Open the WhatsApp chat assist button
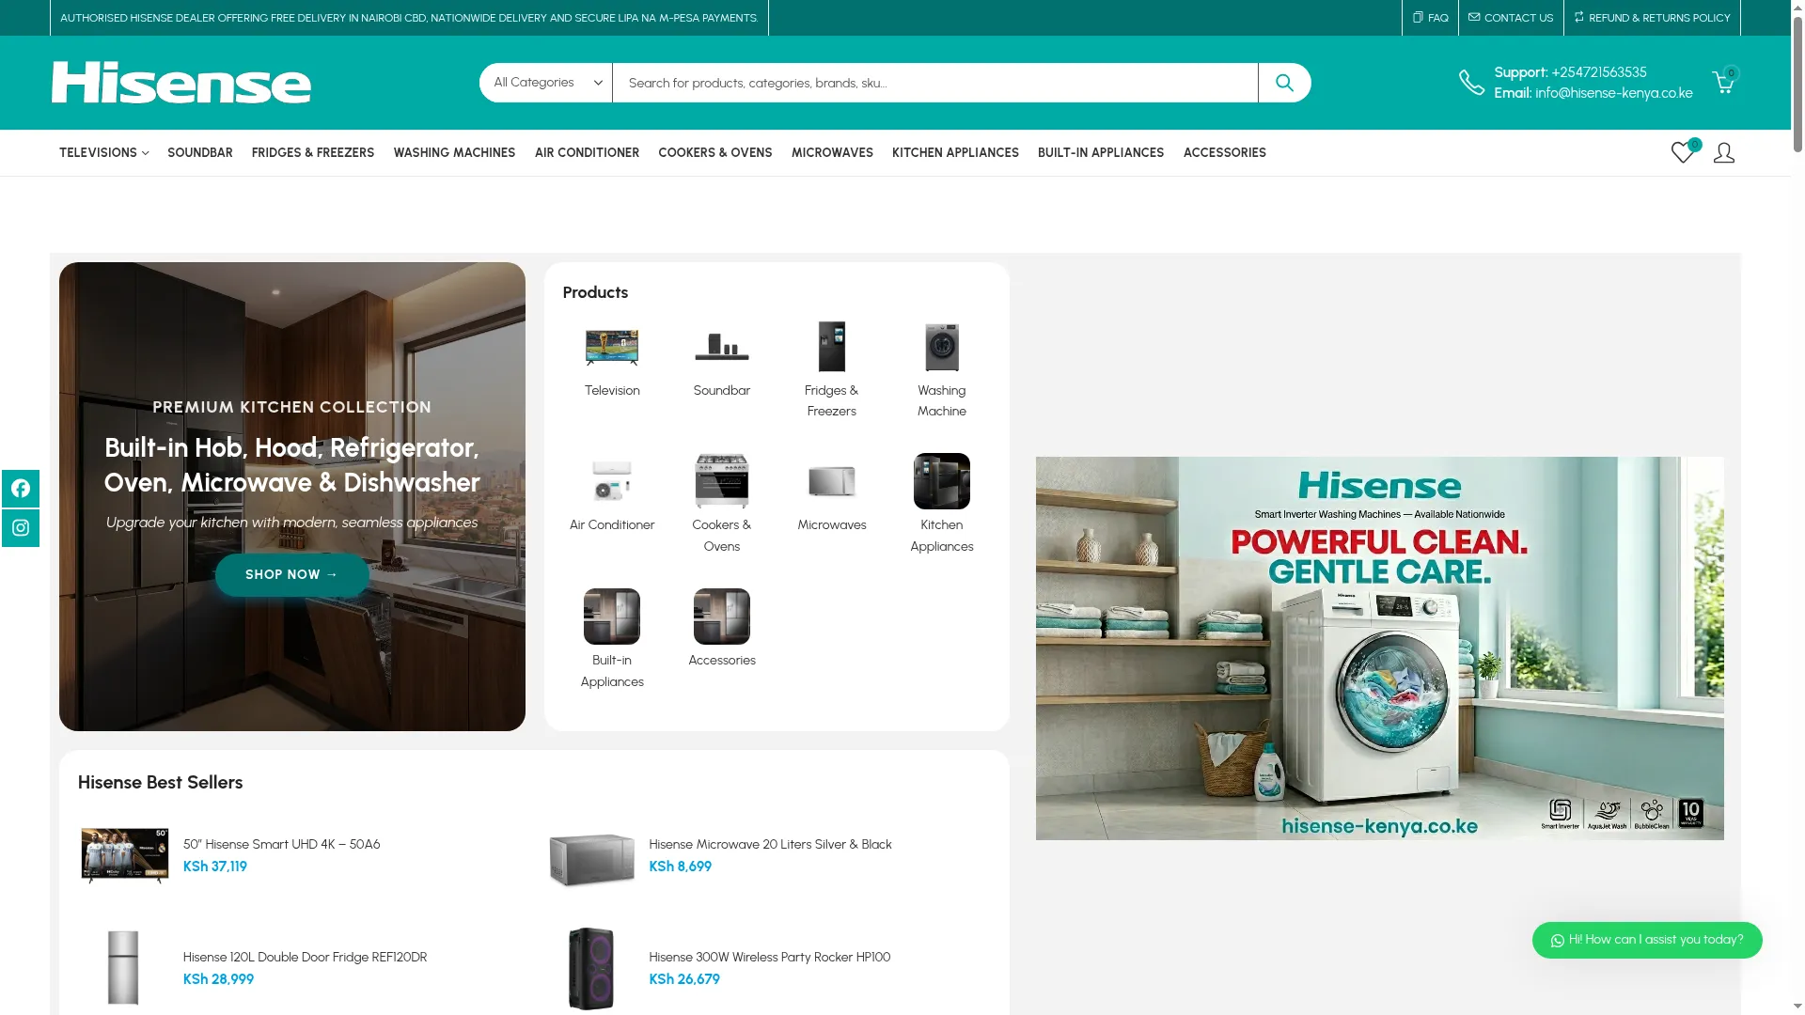1805x1015 pixels. coord(1647,940)
